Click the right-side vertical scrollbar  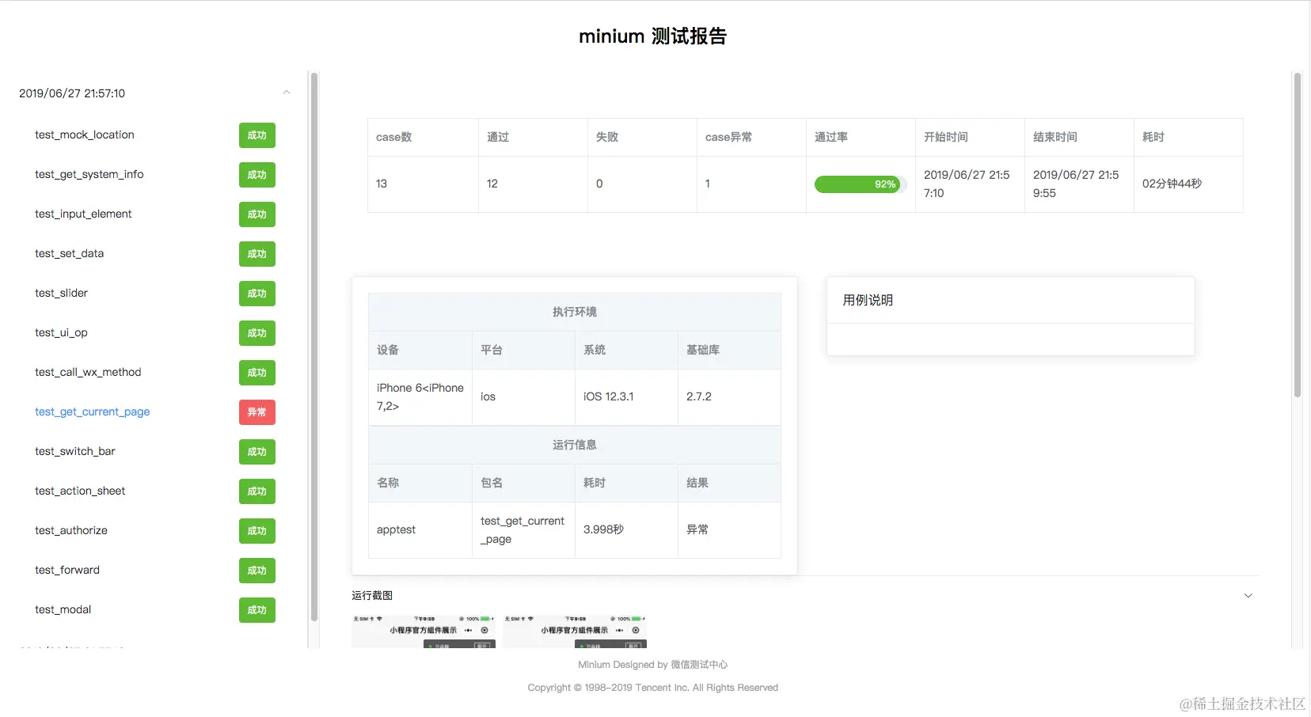[1297, 237]
